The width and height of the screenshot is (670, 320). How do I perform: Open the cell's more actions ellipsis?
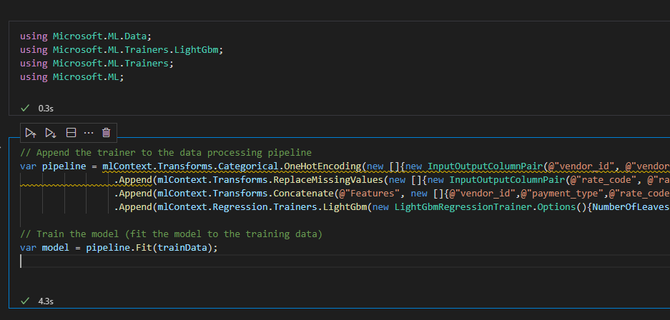click(89, 133)
